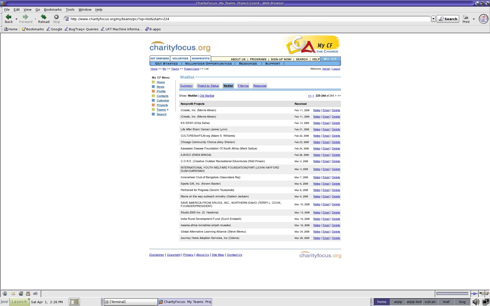
Task: Click the page load progress bar
Action: click(452, 294)
